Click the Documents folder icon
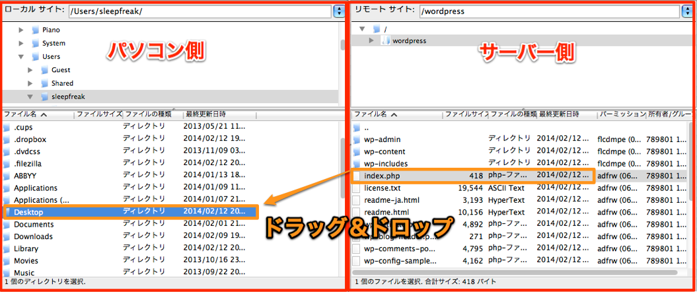This screenshot has width=697, height=292. point(7,225)
